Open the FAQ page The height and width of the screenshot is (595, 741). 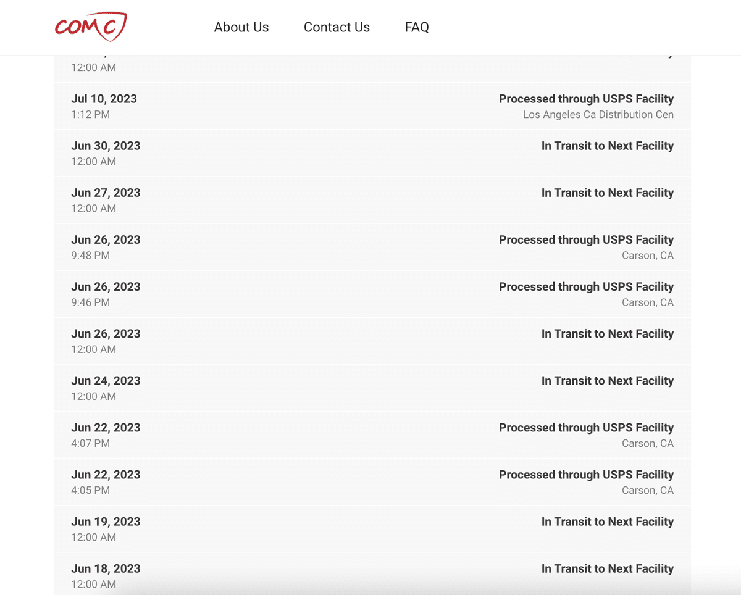click(x=417, y=27)
